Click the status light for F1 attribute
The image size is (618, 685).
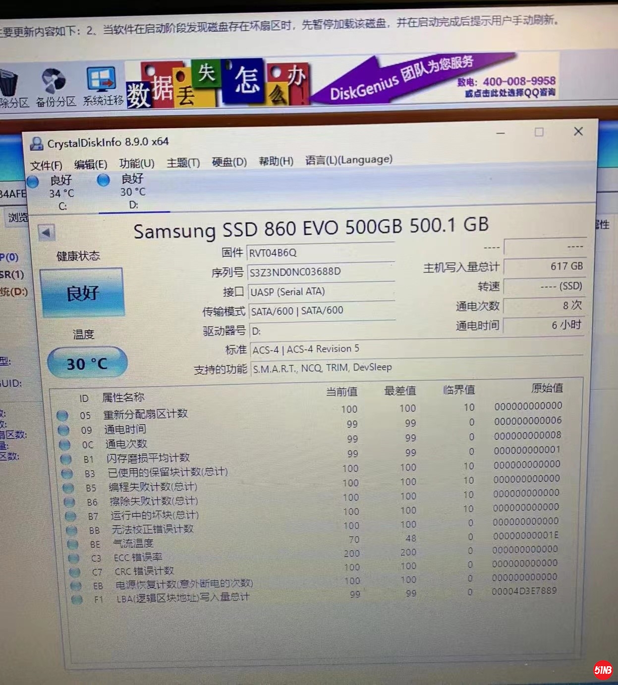click(x=77, y=599)
